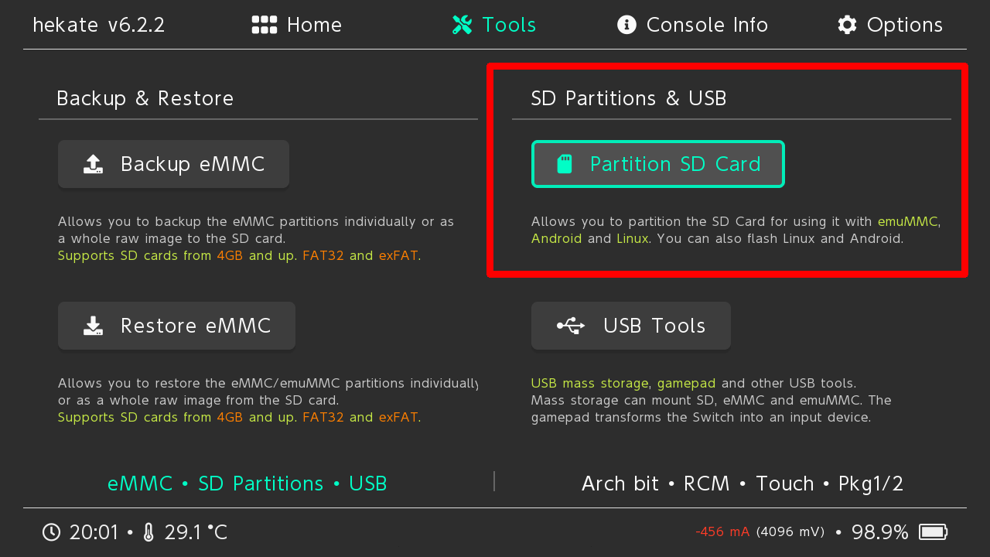Click the Console Info circle icon
990x557 pixels.
[x=626, y=25]
